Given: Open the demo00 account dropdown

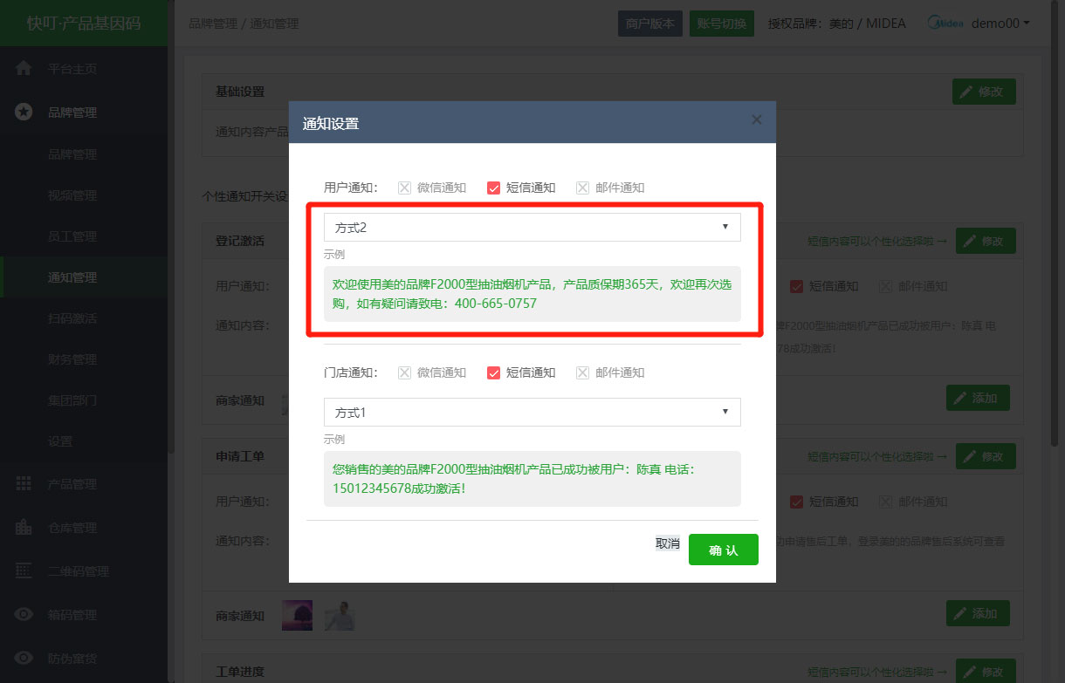Looking at the screenshot, I should pyautogui.click(x=1000, y=24).
